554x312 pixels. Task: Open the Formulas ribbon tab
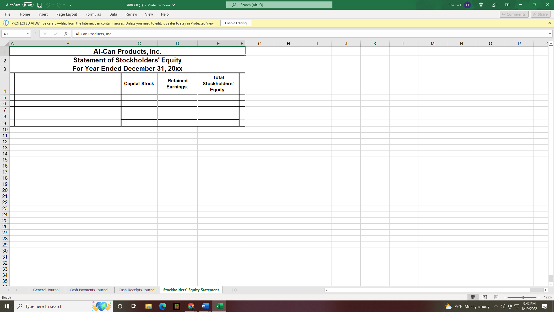93,14
